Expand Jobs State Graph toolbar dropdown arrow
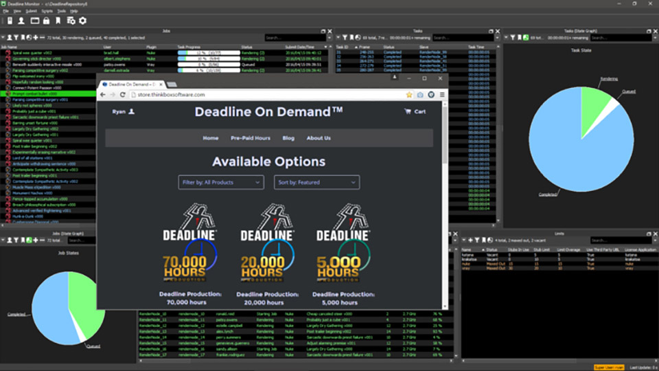 coord(3,240)
